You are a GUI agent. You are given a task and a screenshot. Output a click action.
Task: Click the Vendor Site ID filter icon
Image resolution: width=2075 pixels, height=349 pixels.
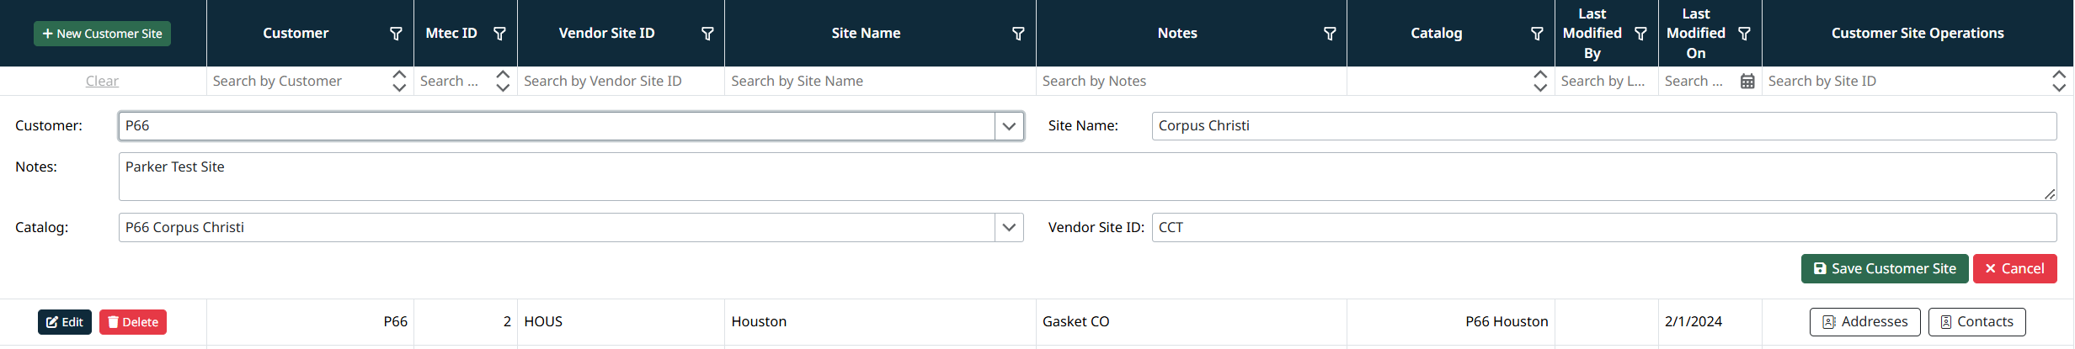707,34
